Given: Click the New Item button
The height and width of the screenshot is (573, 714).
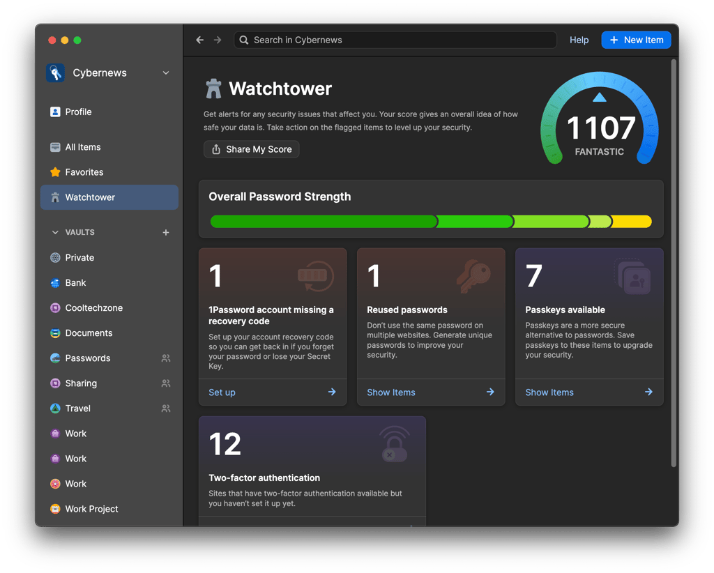Looking at the screenshot, I should [636, 40].
